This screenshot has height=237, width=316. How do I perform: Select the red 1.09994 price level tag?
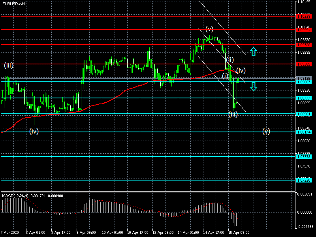coord(303,30)
